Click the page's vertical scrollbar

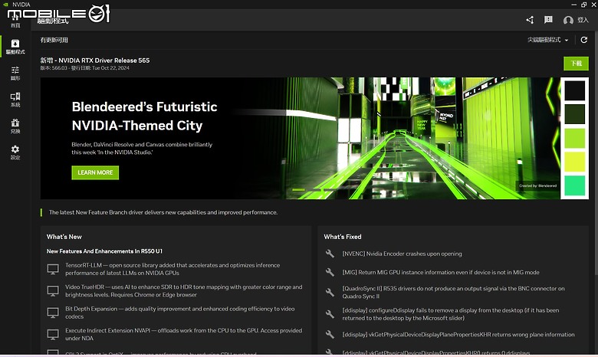(x=596, y=152)
